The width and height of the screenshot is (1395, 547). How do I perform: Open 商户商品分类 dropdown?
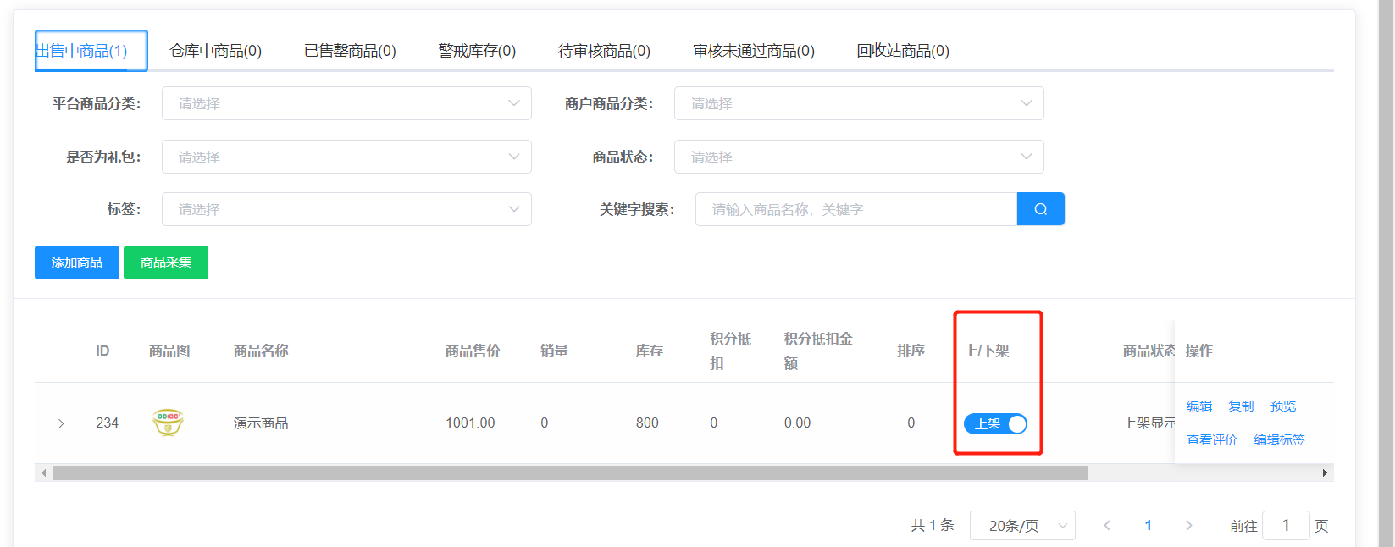coord(858,103)
